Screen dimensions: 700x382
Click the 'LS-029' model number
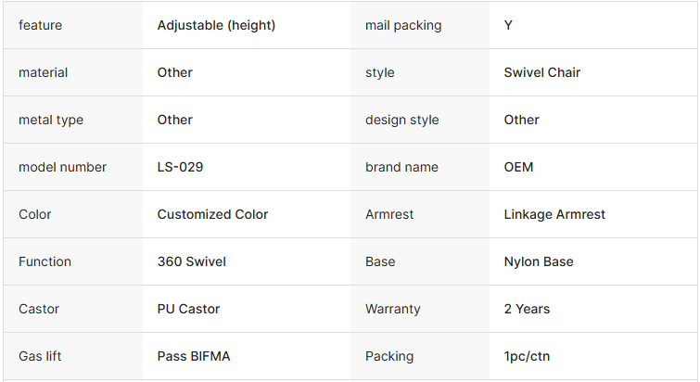[181, 167]
